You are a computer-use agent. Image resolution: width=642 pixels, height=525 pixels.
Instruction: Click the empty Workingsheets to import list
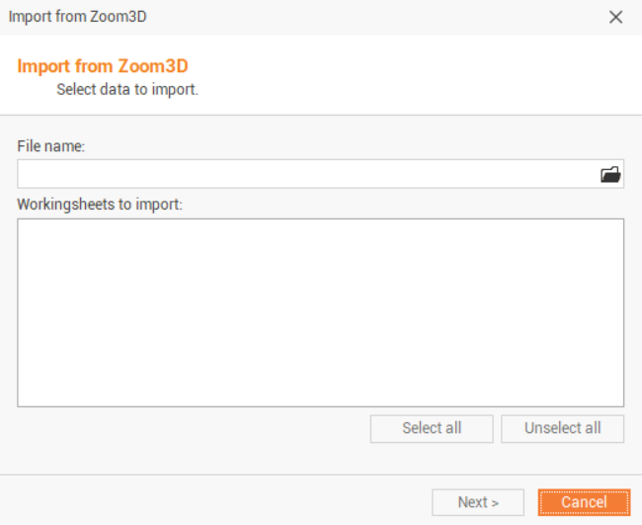(320, 312)
